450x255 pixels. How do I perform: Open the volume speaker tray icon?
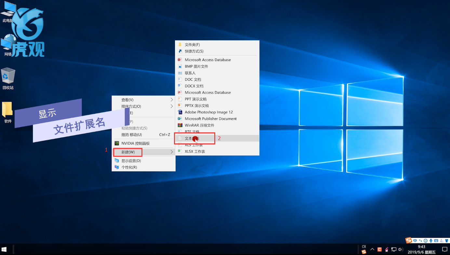[401, 249]
